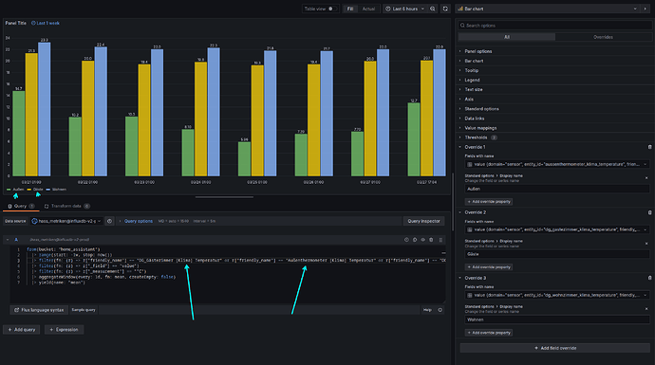Toggle the Table view switch
The width and height of the screenshot is (655, 365).
click(x=332, y=9)
